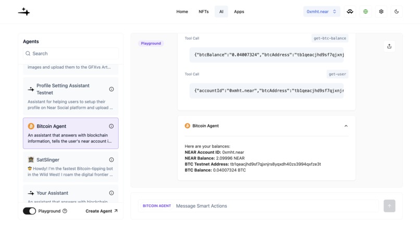Open the Apps menu item
Image resolution: width=420 pixels, height=235 pixels.
click(239, 11)
